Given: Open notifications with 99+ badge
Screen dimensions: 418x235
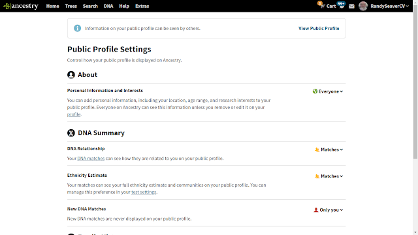Looking at the screenshot, I should point(341,5).
